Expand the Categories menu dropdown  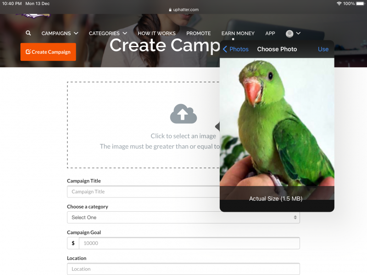coord(108,33)
